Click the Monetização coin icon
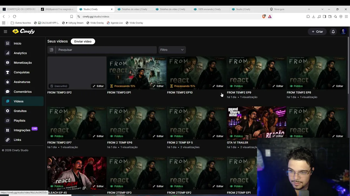This screenshot has width=350, height=196. [x=8, y=63]
